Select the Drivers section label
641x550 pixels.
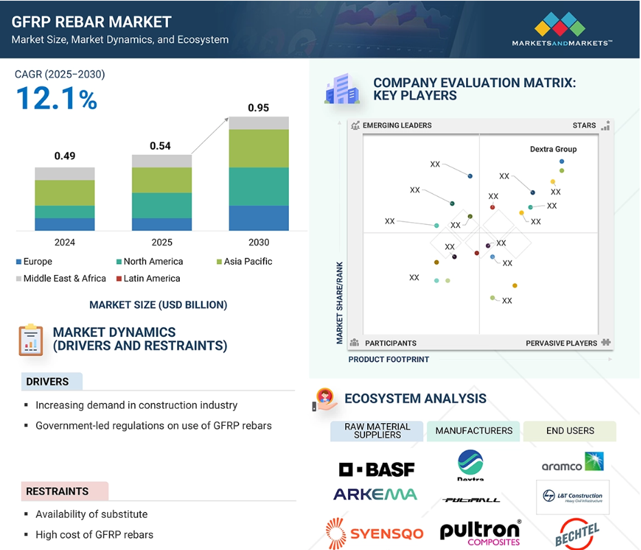coord(52,382)
